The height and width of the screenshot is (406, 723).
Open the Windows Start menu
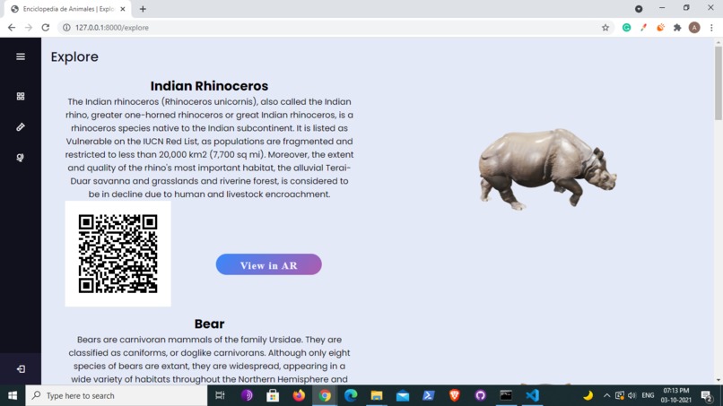[13, 395]
